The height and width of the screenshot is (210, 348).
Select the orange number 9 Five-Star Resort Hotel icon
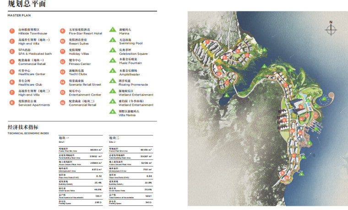tap(62, 31)
